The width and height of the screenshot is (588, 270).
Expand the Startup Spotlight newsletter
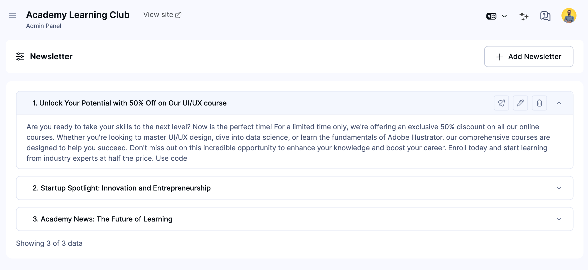(x=559, y=188)
